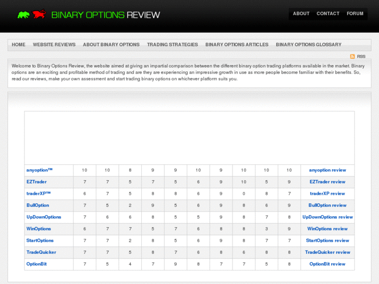379x284 pixels.
Task: Open Binary Options Glossary page
Action: [x=309, y=45]
